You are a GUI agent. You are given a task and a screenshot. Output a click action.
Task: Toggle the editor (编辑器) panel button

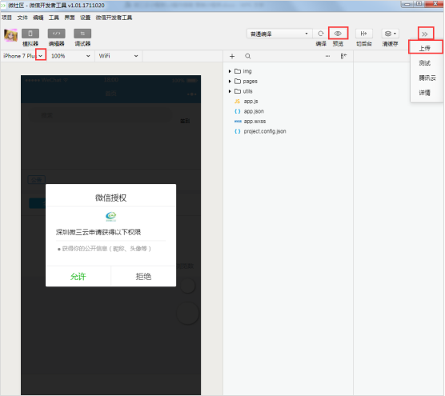point(56,34)
